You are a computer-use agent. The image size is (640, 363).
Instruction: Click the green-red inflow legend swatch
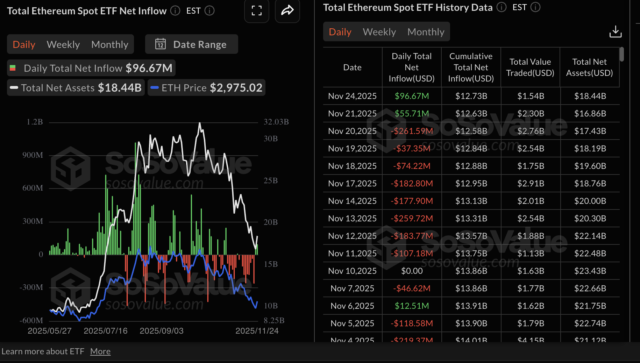(13, 68)
